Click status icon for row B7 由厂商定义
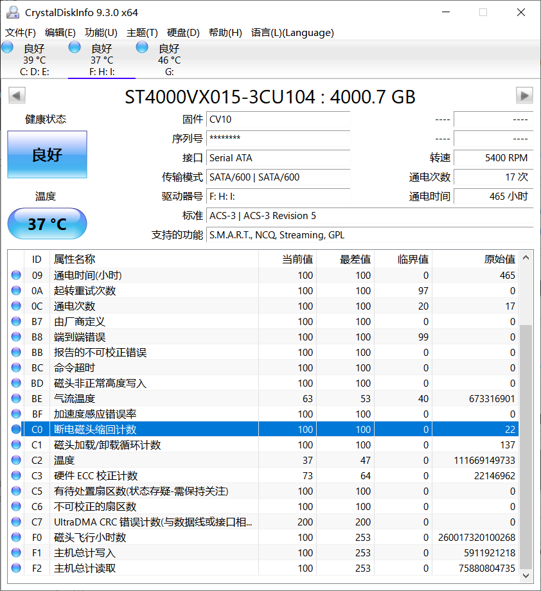541x591 pixels. pyautogui.click(x=16, y=321)
